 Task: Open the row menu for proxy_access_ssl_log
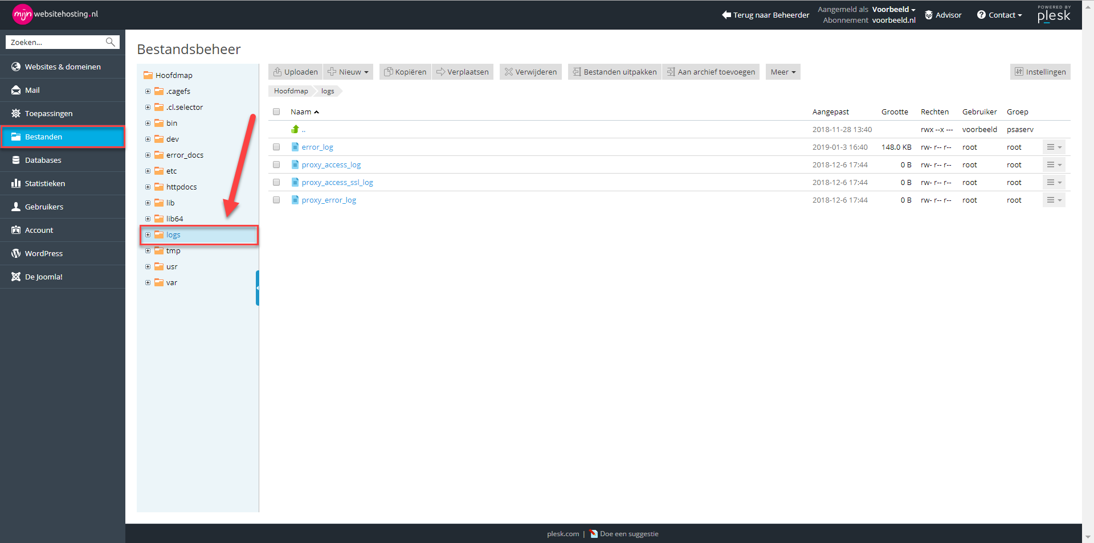point(1054,182)
